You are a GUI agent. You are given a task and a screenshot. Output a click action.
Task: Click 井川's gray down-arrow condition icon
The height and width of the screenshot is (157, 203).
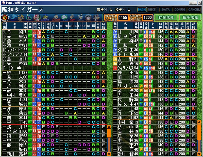tap(141, 32)
